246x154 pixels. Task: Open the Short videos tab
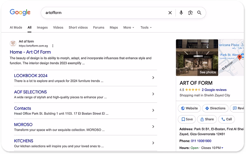pos(78,27)
